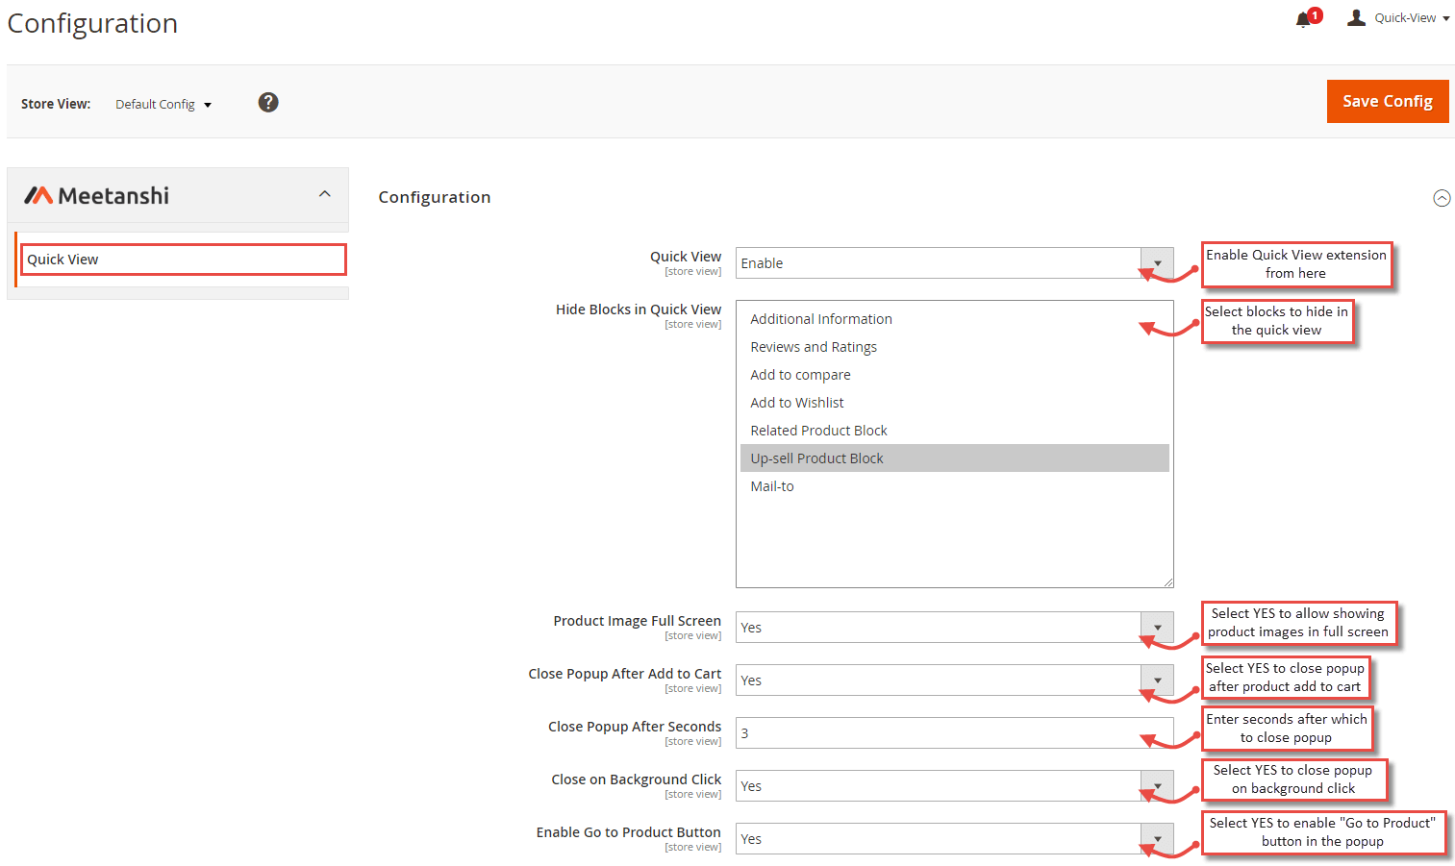
Task: Open the notifications bell
Action: point(1304,17)
